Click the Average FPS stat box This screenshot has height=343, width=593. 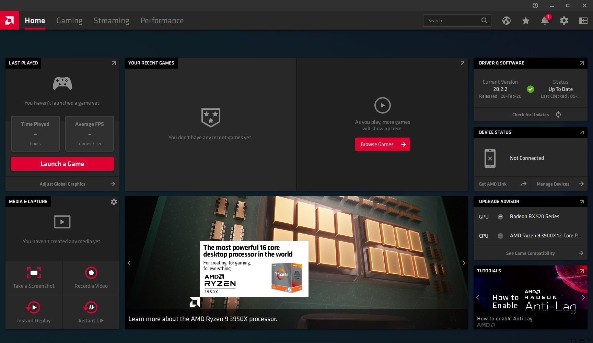pyautogui.click(x=90, y=134)
